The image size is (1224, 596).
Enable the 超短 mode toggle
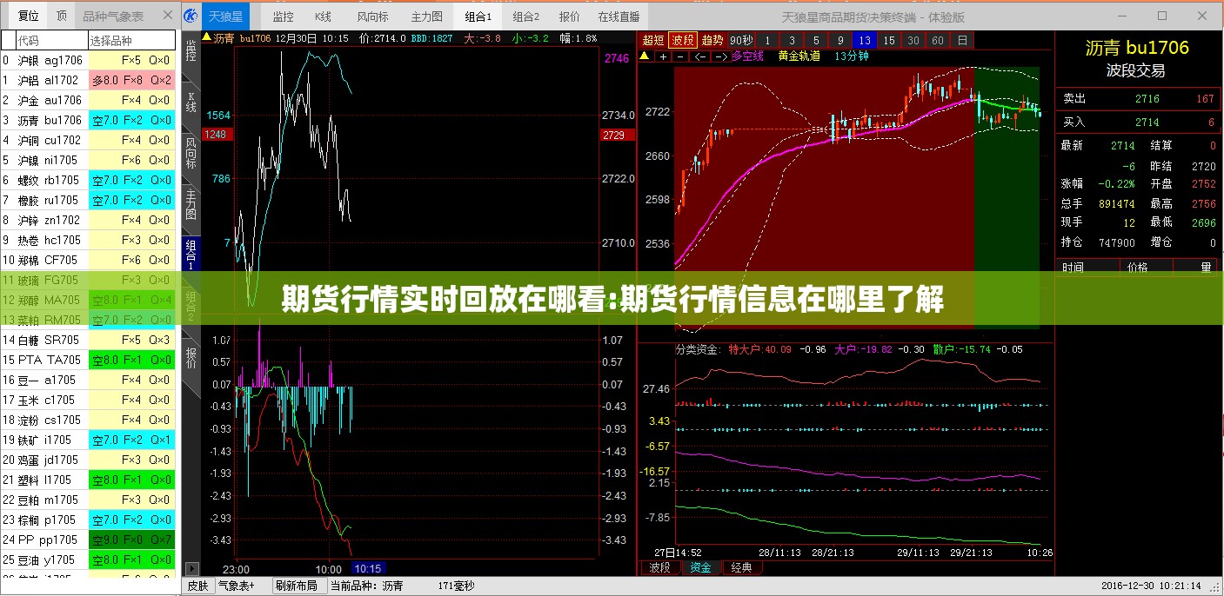pos(653,39)
